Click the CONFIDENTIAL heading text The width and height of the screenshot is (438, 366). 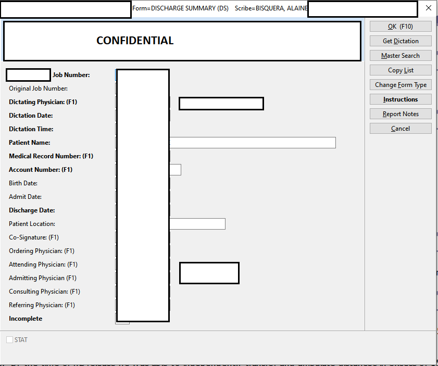[x=135, y=41]
